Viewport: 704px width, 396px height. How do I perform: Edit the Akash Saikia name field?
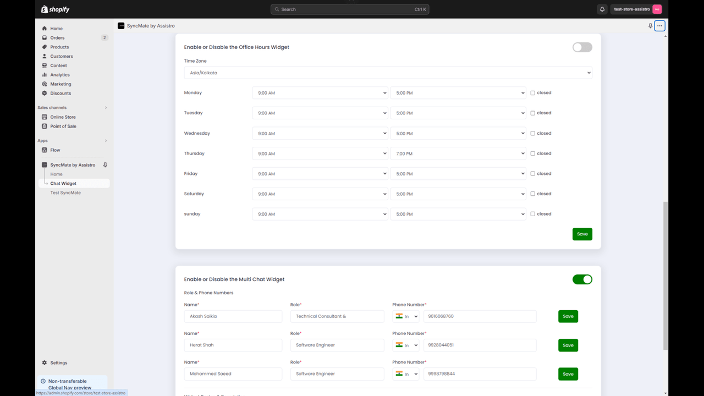233,316
